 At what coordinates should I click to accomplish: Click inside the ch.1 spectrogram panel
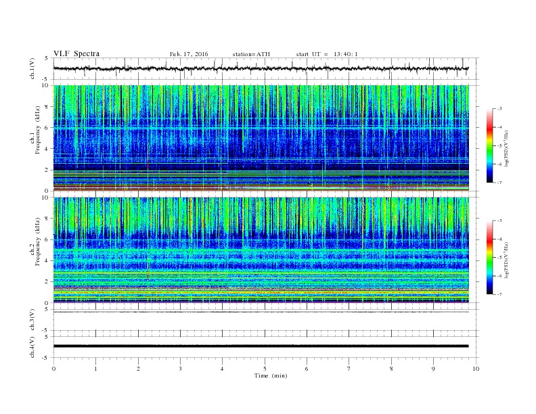(x=261, y=138)
